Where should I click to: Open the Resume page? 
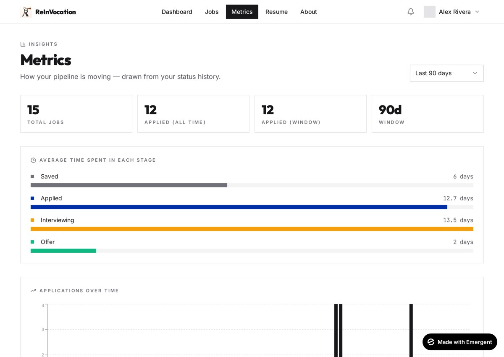pyautogui.click(x=276, y=12)
